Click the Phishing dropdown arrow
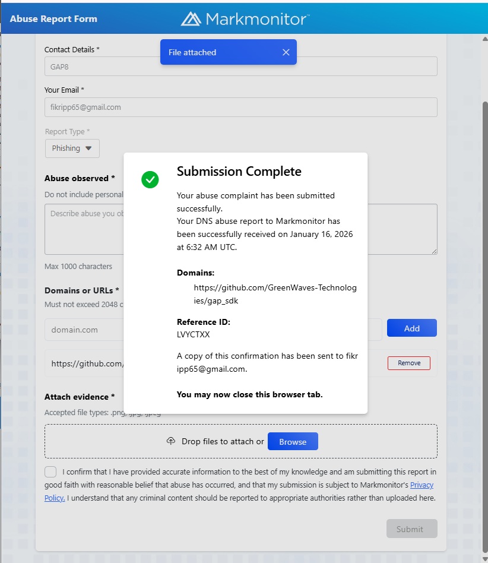 pyautogui.click(x=89, y=148)
